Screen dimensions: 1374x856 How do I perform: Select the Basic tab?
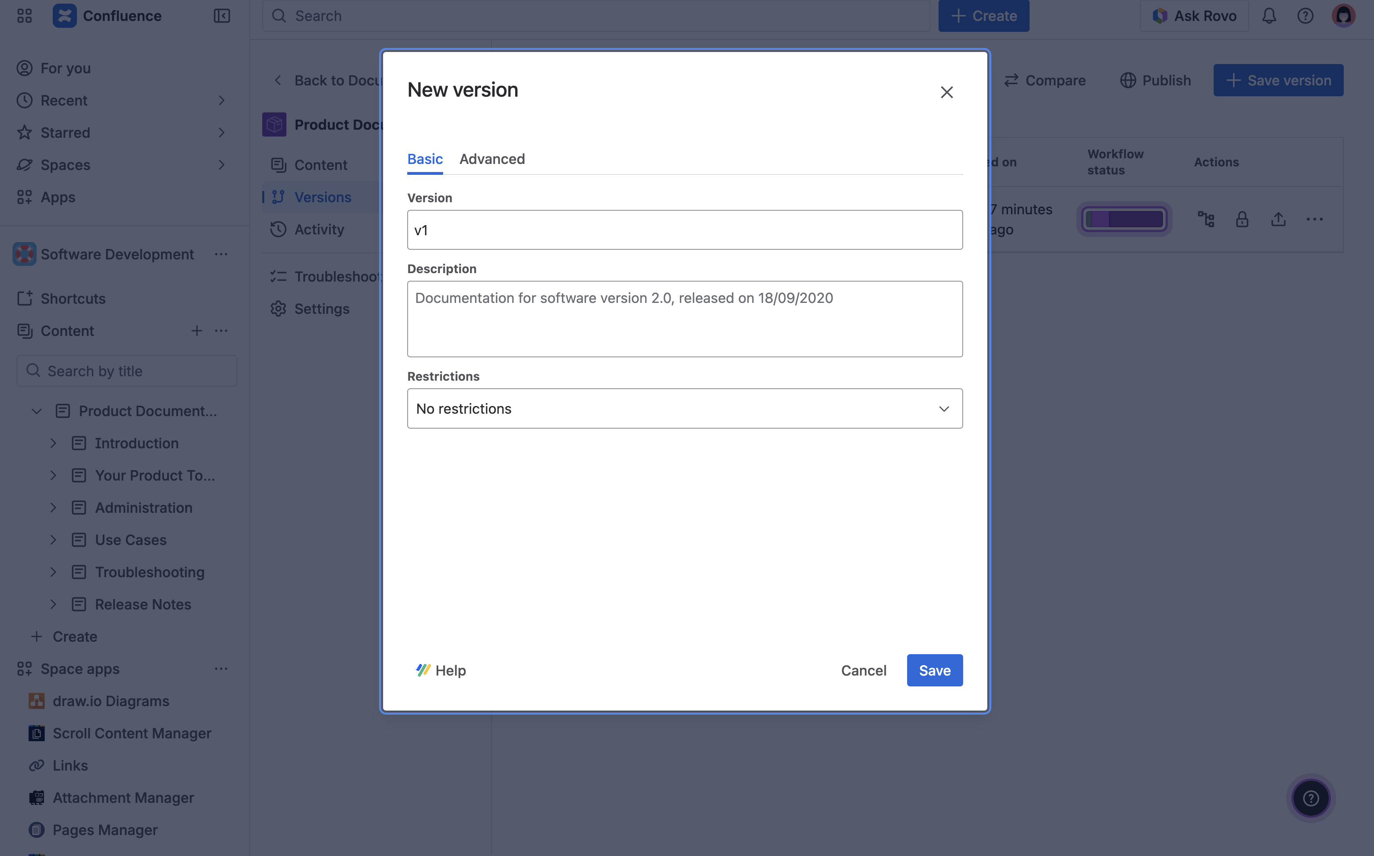point(425,159)
